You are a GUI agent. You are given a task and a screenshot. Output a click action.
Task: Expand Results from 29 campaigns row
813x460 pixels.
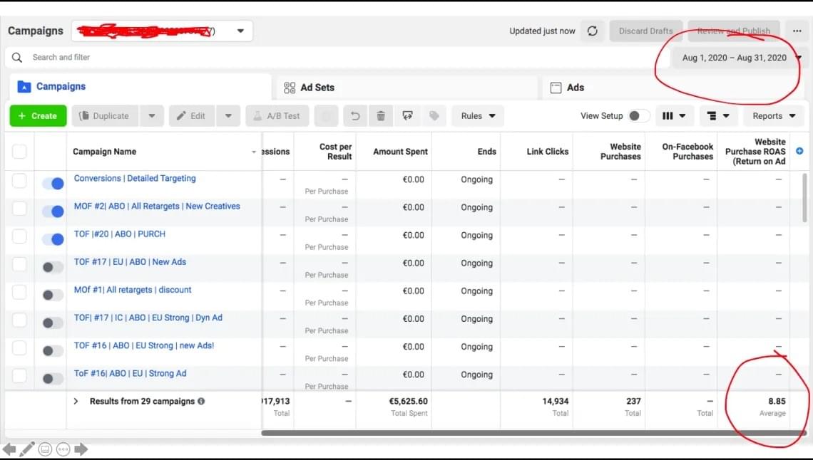tap(76, 402)
